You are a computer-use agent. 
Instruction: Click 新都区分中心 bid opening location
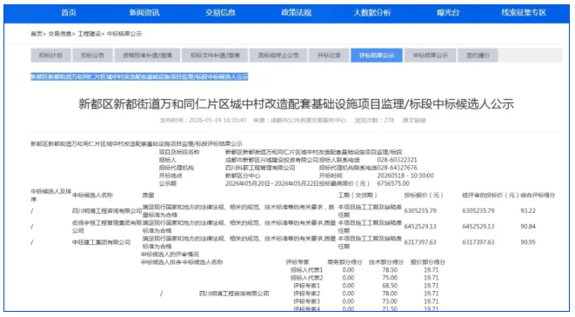tap(243, 175)
